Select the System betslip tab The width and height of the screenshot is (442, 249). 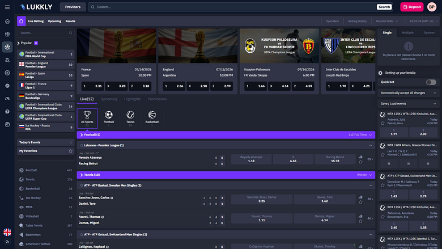click(x=429, y=33)
